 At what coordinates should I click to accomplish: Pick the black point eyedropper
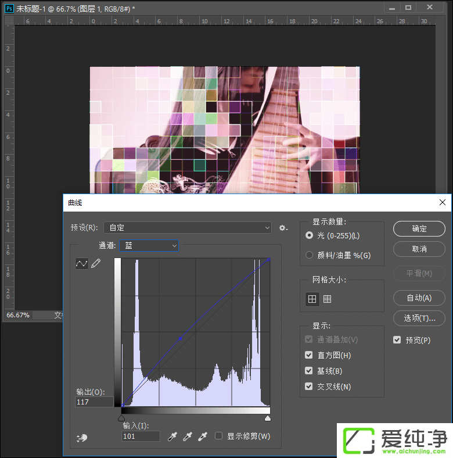(172, 436)
